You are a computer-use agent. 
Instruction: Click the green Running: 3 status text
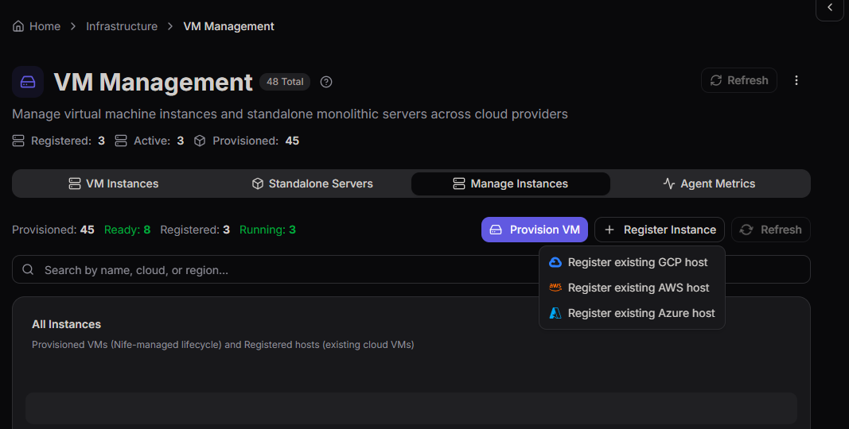267,230
